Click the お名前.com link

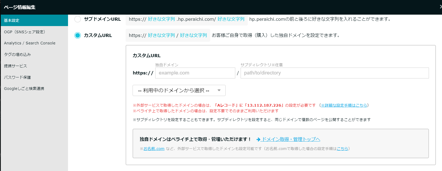[154, 149]
